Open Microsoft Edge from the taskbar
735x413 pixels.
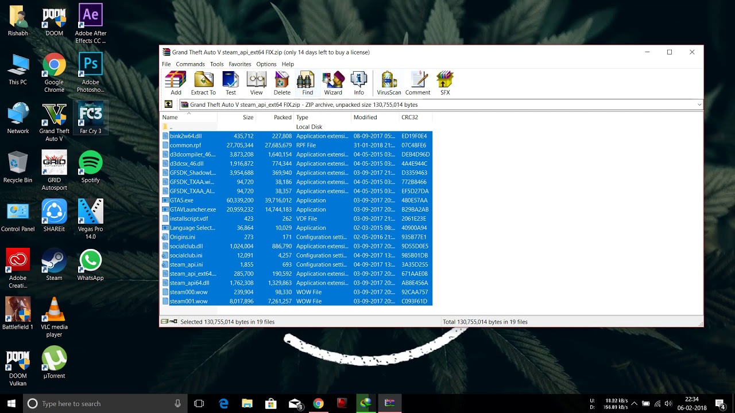224,403
